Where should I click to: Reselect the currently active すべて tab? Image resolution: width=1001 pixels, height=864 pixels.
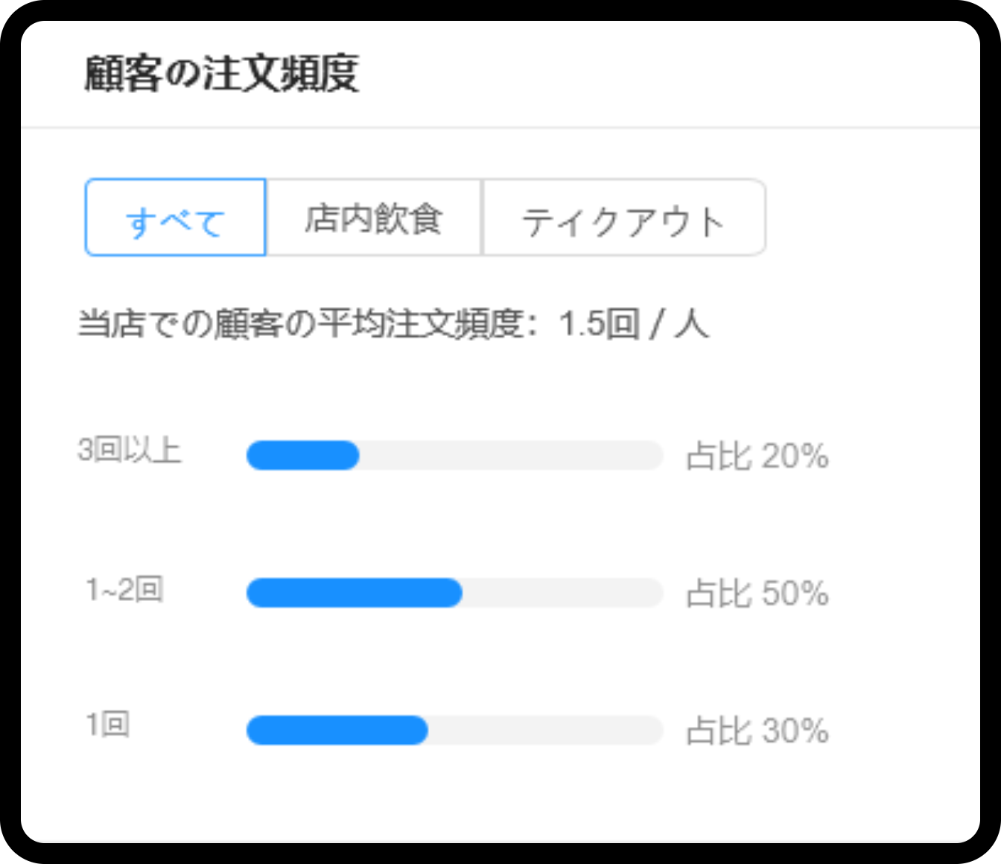click(x=176, y=218)
